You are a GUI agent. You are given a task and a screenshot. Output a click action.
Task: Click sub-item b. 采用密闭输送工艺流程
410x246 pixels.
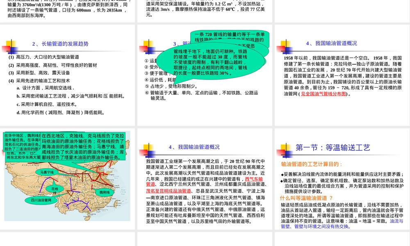(x=71, y=96)
